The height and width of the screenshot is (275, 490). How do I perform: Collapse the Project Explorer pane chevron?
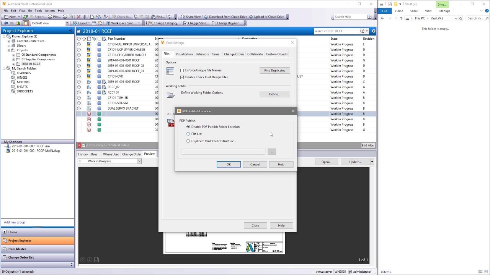click(70, 31)
